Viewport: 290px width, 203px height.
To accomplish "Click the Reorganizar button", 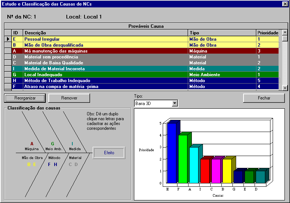I will coord(25,98).
